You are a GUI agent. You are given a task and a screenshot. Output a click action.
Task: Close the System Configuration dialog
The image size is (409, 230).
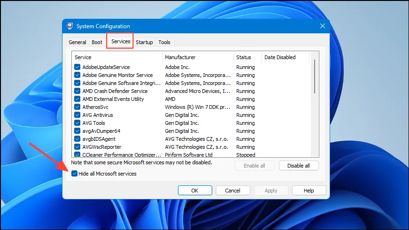(x=323, y=26)
